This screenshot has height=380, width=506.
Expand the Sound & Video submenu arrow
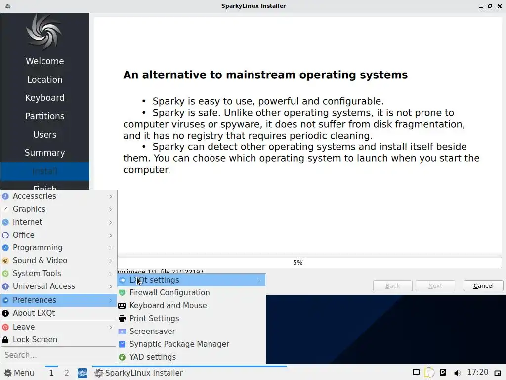point(110,261)
